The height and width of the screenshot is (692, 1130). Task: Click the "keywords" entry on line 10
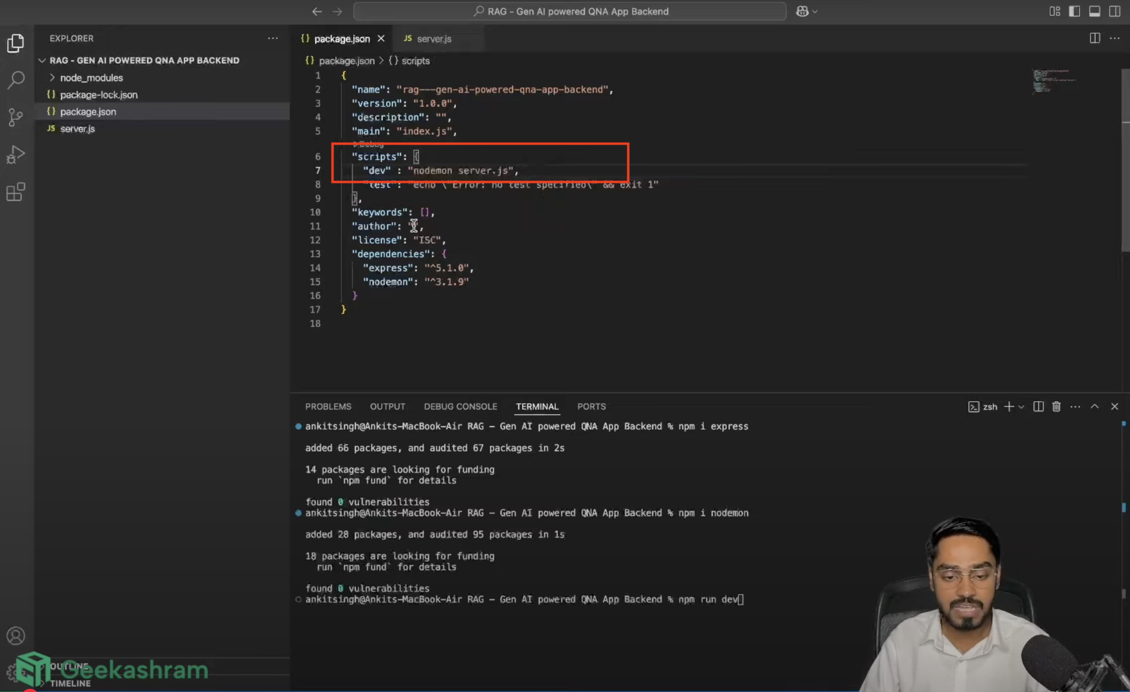(x=393, y=212)
